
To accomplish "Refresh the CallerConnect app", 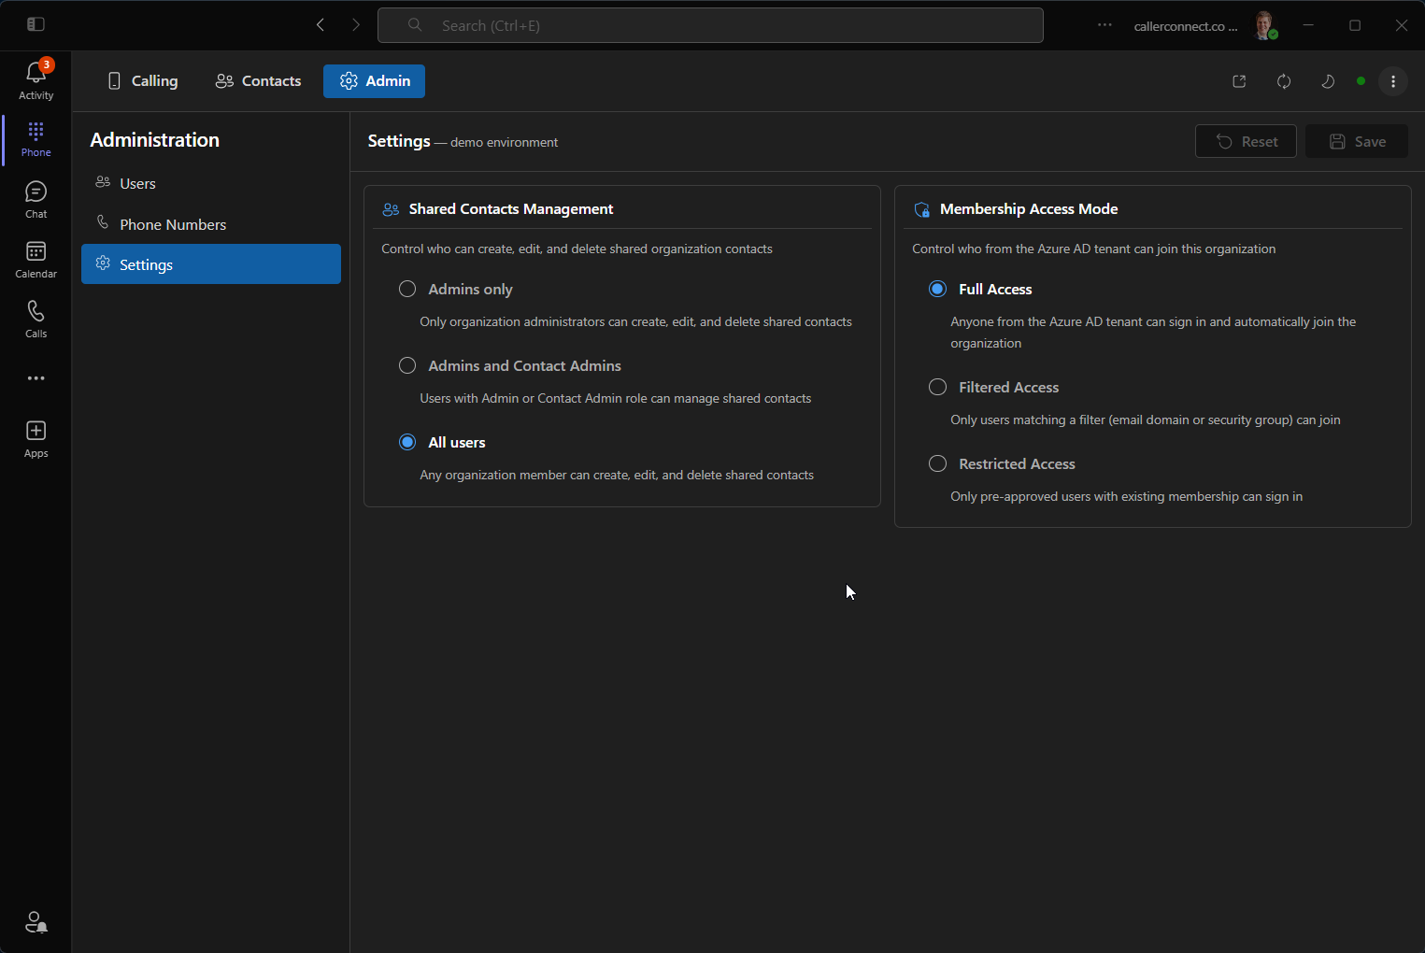I will pos(1283,81).
